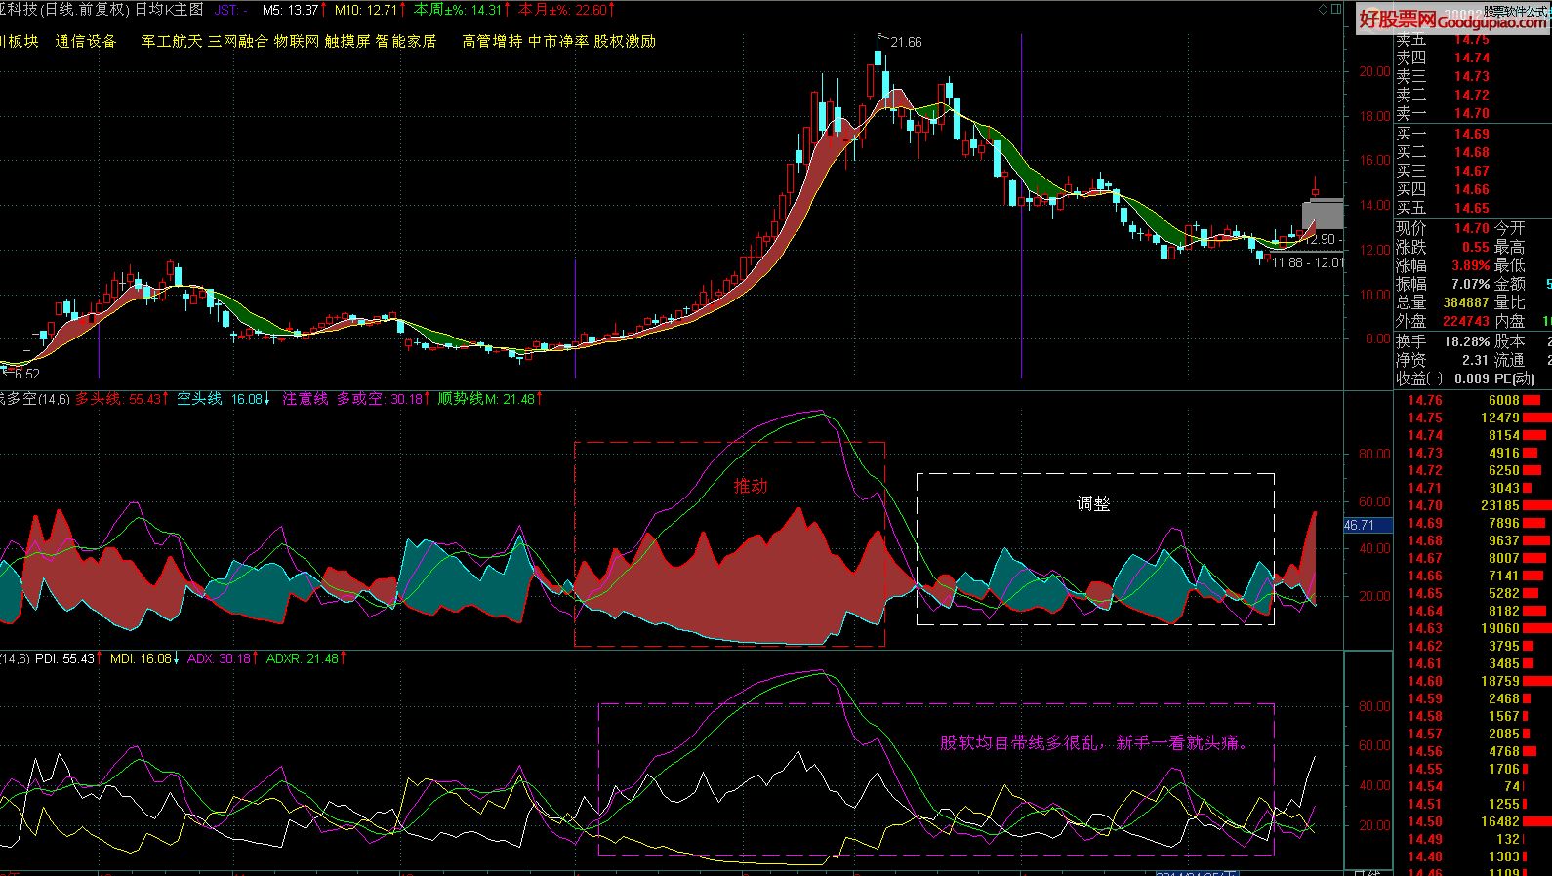The width and height of the screenshot is (1552, 876).
Task: Click the 21.66 high price marker
Action: (905, 42)
